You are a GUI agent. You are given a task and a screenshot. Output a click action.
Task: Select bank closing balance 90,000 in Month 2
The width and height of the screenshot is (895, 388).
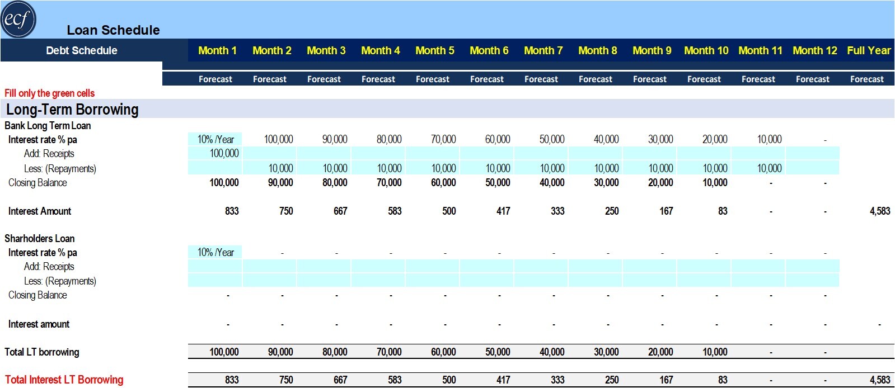[x=280, y=183]
